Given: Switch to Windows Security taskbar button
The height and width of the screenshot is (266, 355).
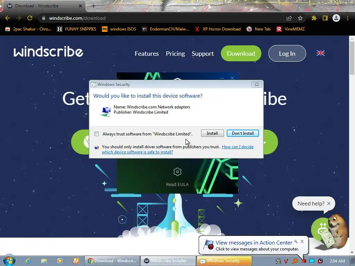Looking at the screenshot, I should pyautogui.click(x=224, y=261).
